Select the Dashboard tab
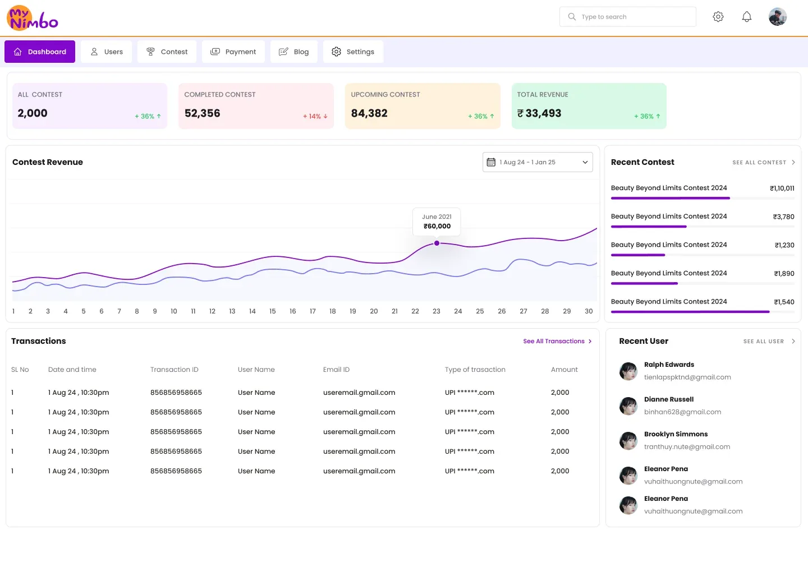 (x=40, y=52)
